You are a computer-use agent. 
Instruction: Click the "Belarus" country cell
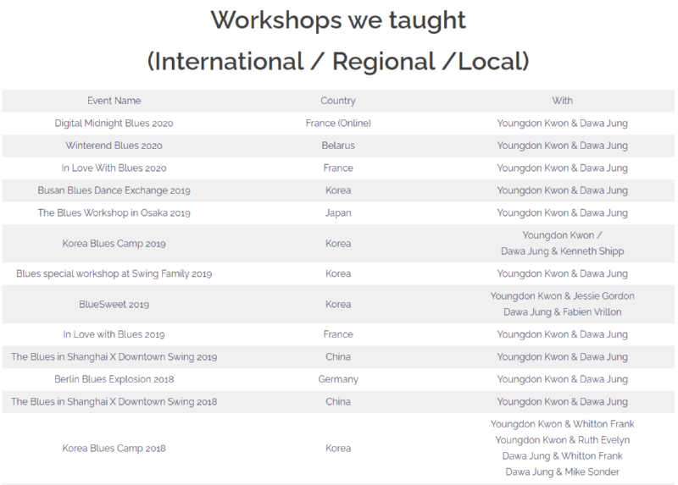[338, 146]
